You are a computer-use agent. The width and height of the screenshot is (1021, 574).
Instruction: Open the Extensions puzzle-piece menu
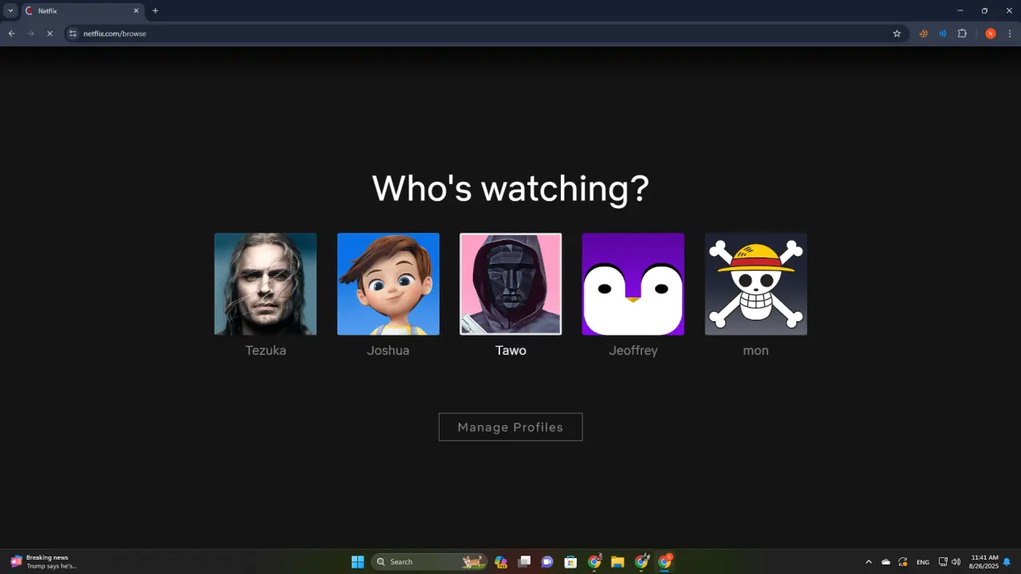click(x=962, y=33)
